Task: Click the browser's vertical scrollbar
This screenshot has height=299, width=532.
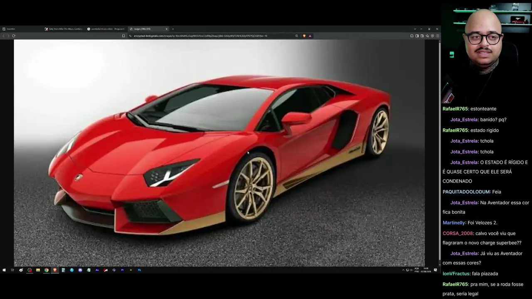Action: pyautogui.click(x=440, y=152)
